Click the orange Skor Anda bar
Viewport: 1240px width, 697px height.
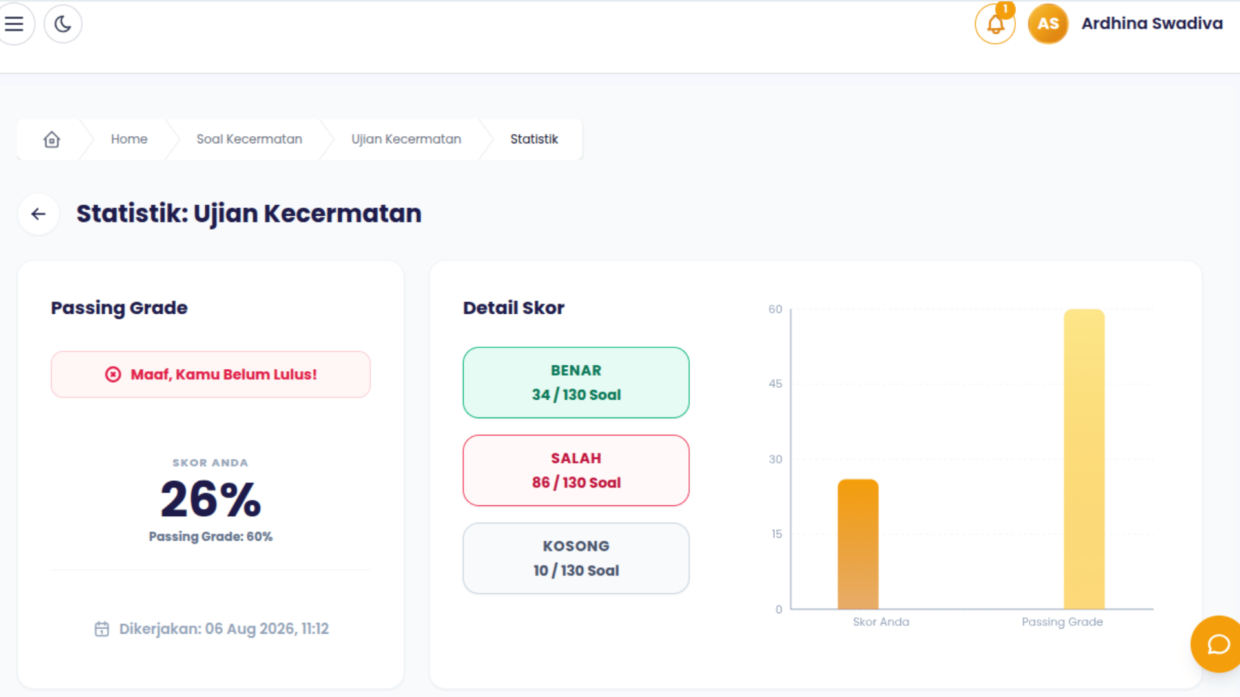point(858,544)
